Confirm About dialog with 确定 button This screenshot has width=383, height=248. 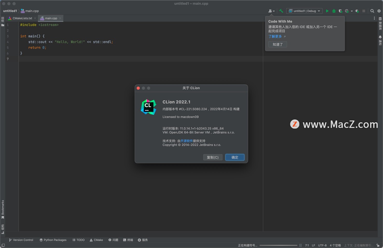coord(235,157)
